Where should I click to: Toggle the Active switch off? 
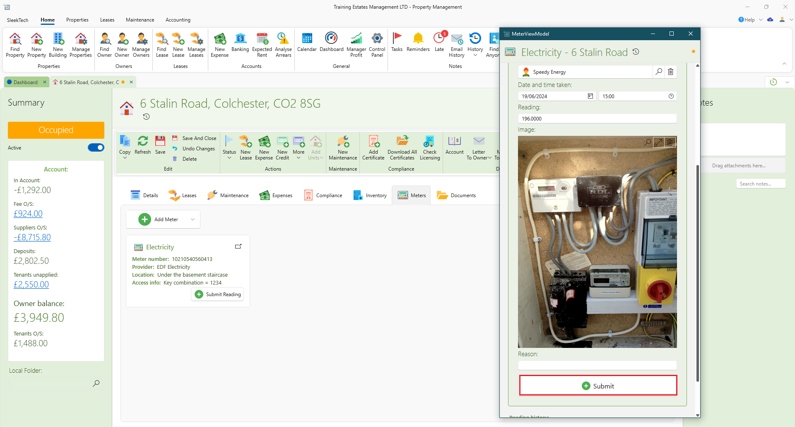pos(96,147)
